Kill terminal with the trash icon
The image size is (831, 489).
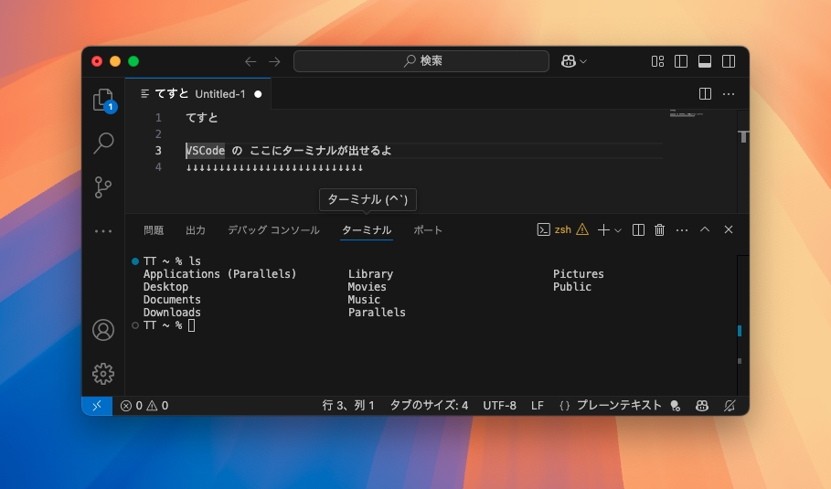(660, 230)
